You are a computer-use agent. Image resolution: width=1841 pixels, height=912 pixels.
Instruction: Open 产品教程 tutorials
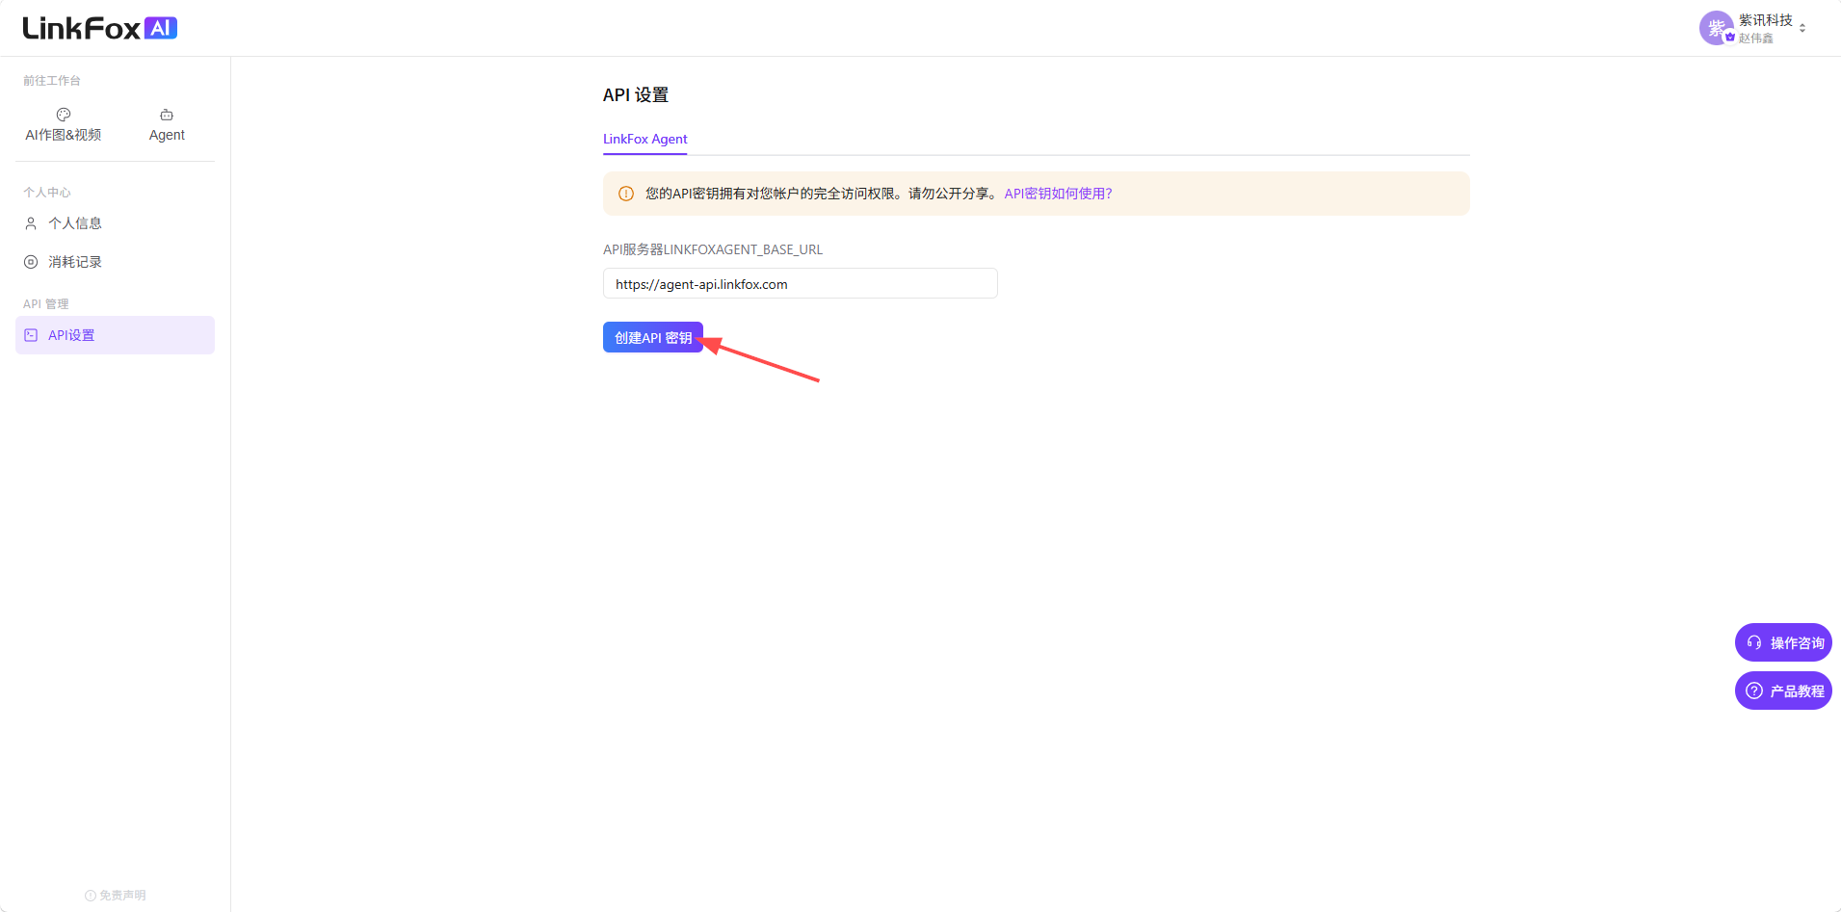point(1783,691)
